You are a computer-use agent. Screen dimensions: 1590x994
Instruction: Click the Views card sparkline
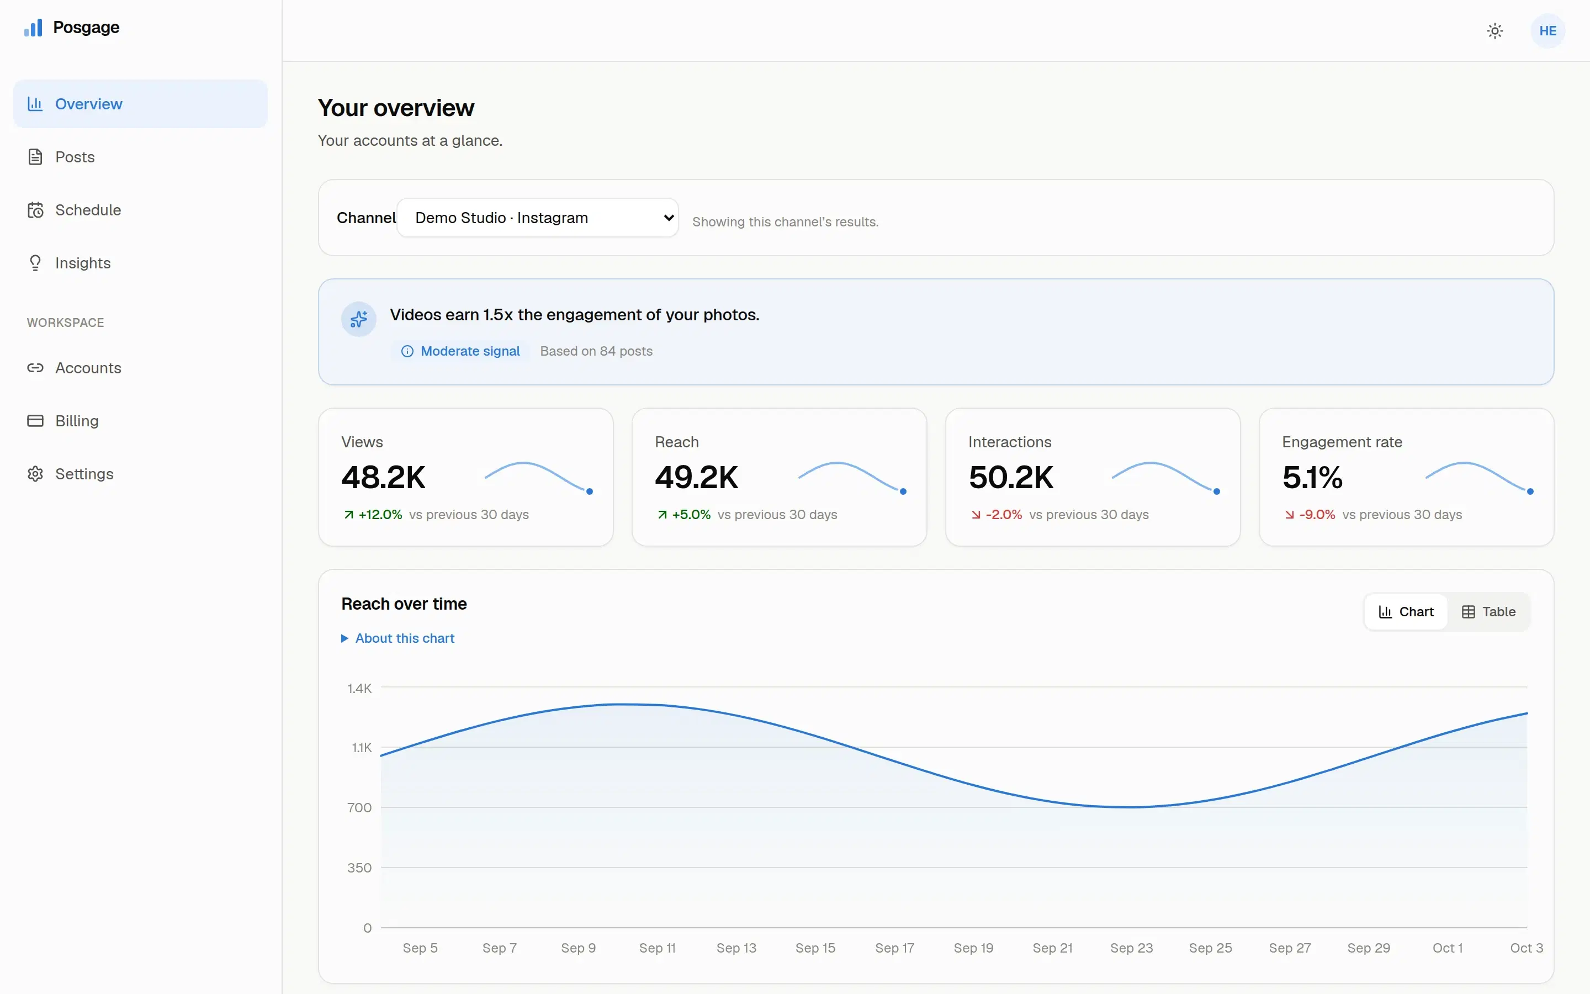pyautogui.click(x=539, y=477)
